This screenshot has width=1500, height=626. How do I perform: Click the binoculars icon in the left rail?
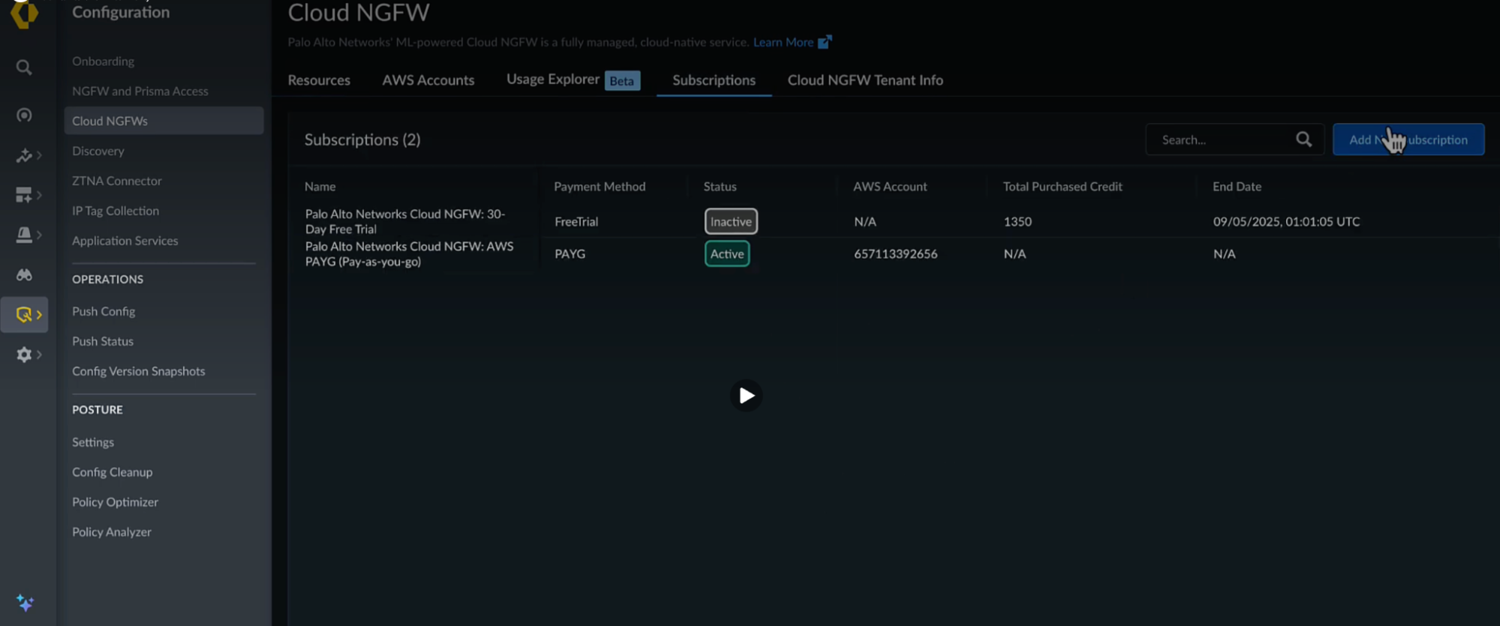(24, 274)
